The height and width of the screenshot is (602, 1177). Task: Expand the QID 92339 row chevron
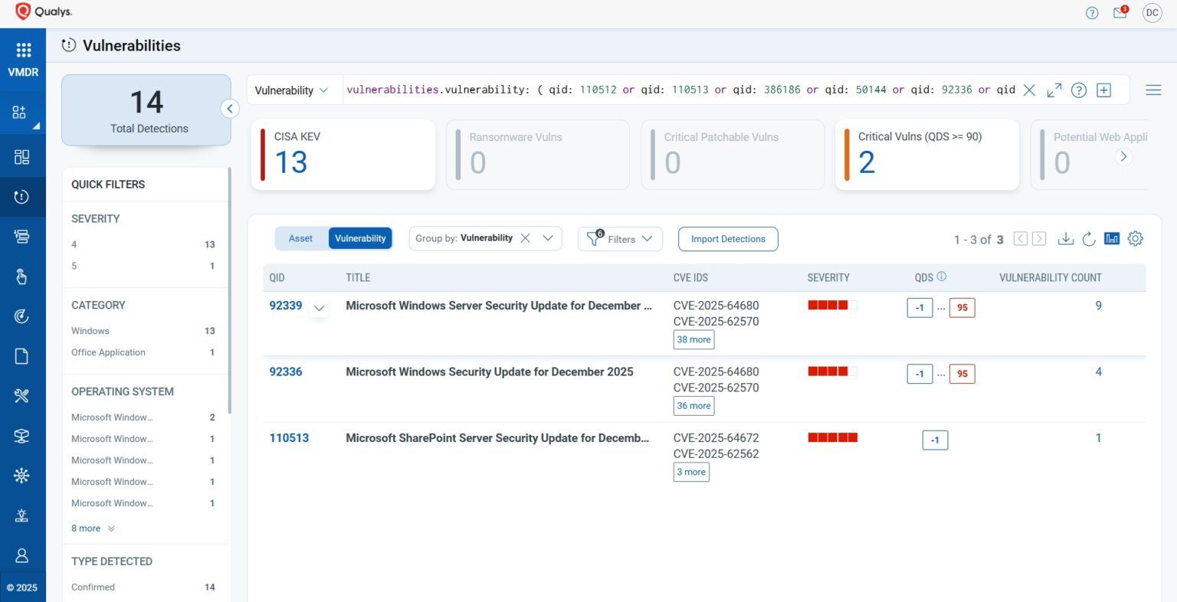[x=320, y=308]
